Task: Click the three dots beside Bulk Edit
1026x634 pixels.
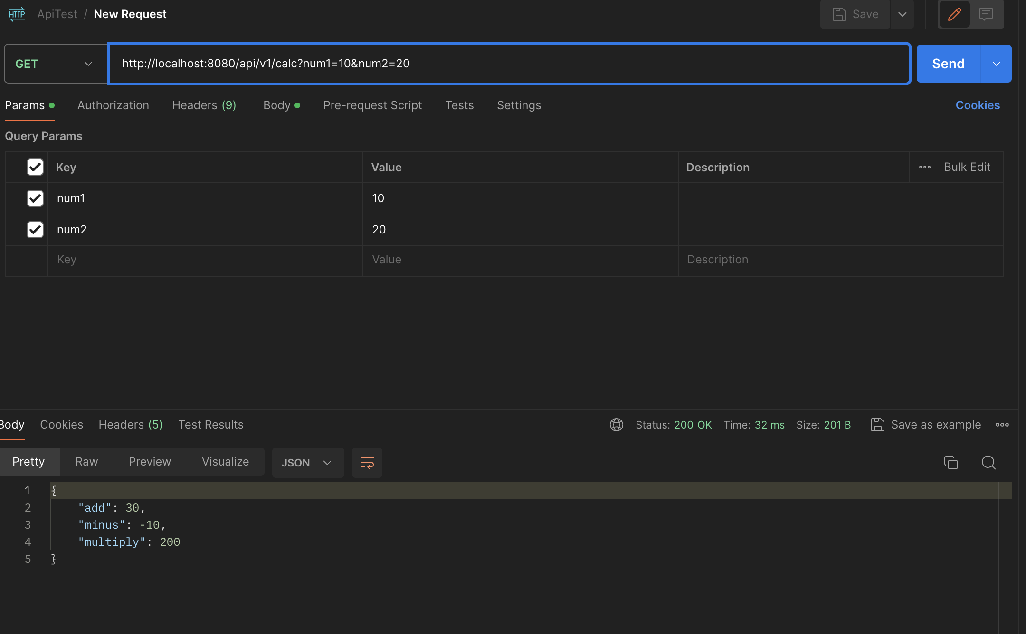Action: tap(924, 167)
